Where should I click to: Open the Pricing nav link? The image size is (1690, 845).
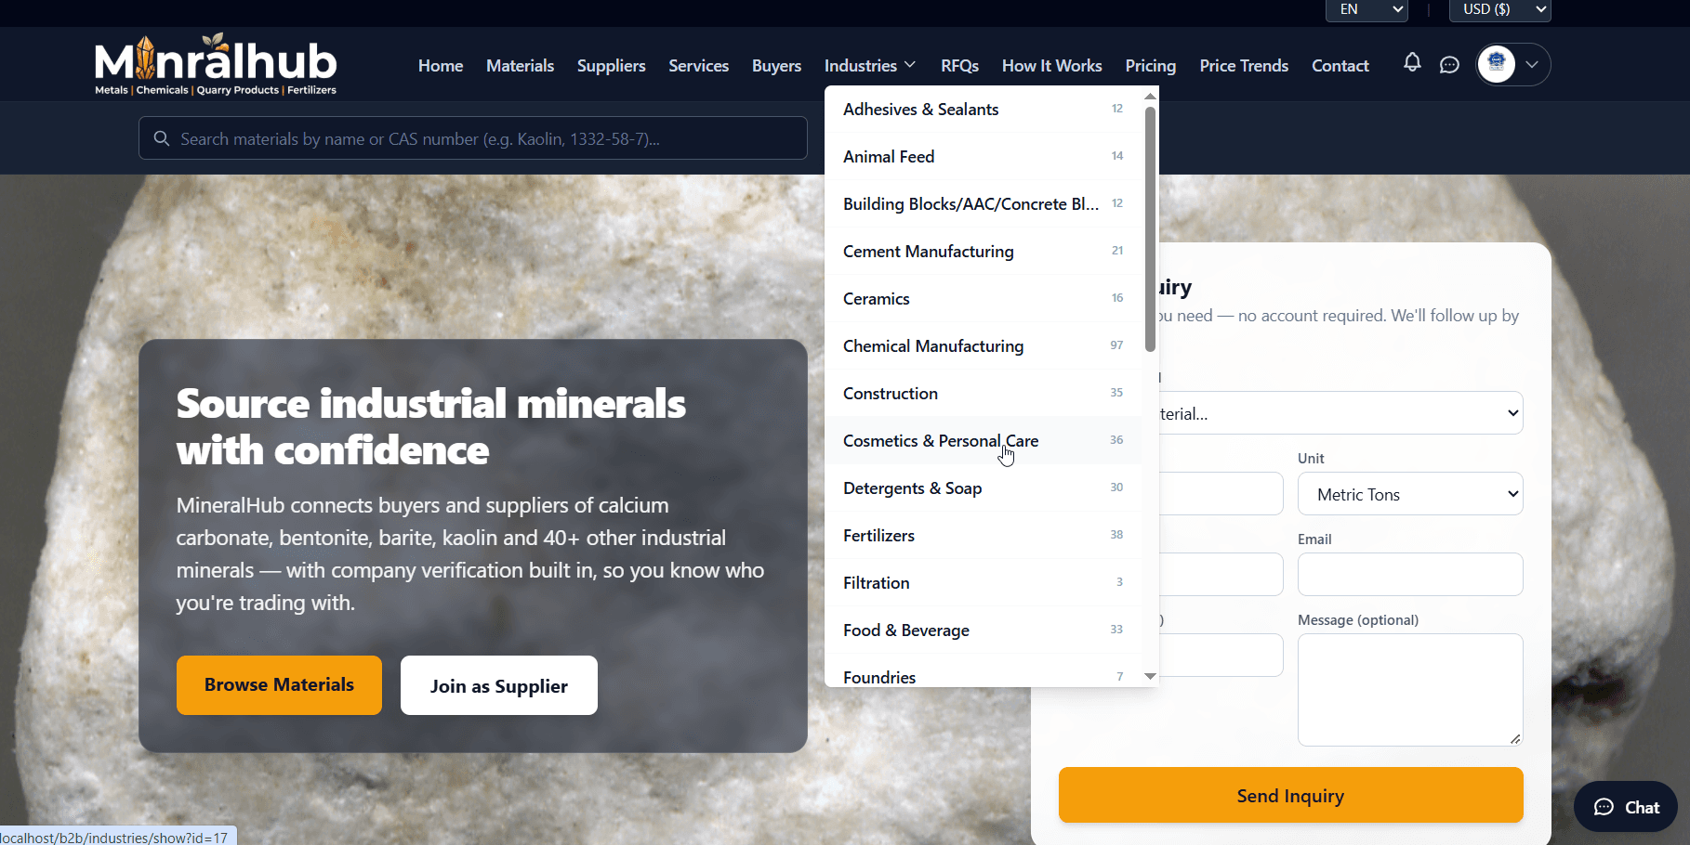[1150, 65]
